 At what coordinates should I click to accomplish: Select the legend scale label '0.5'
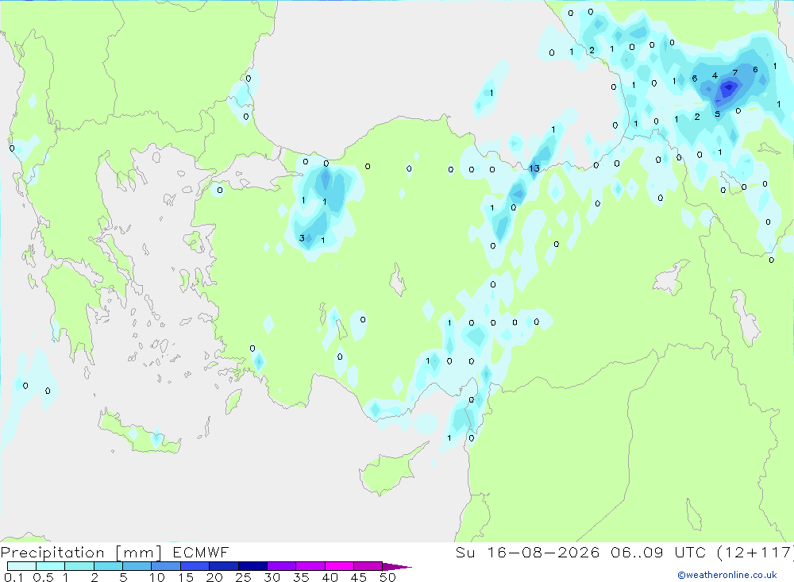click(43, 577)
